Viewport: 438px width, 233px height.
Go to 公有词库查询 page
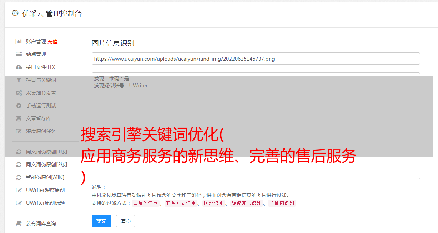coord(41,223)
